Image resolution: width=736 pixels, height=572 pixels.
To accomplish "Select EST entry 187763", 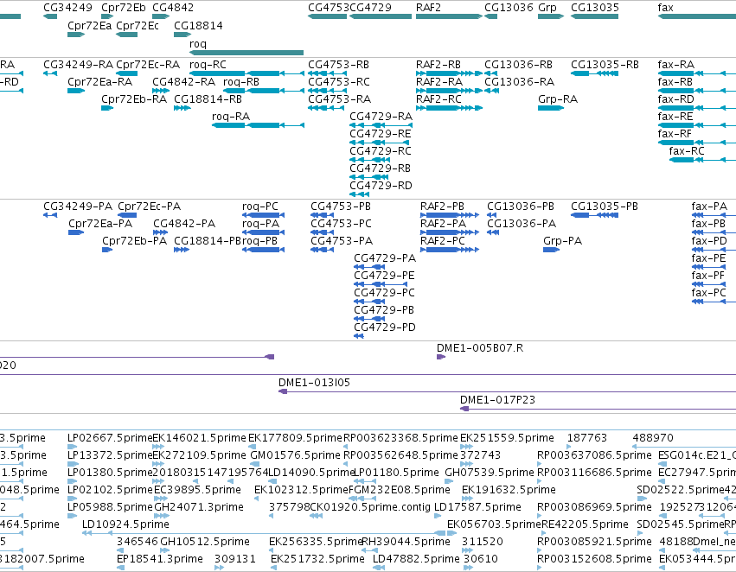I will point(570,447).
